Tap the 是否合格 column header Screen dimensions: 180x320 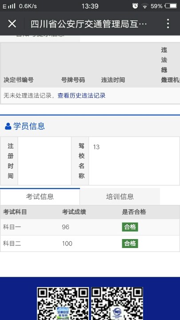(134, 212)
